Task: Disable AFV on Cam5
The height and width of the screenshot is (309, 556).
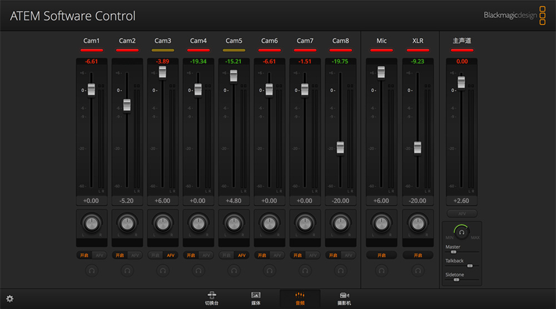Action: (242, 255)
